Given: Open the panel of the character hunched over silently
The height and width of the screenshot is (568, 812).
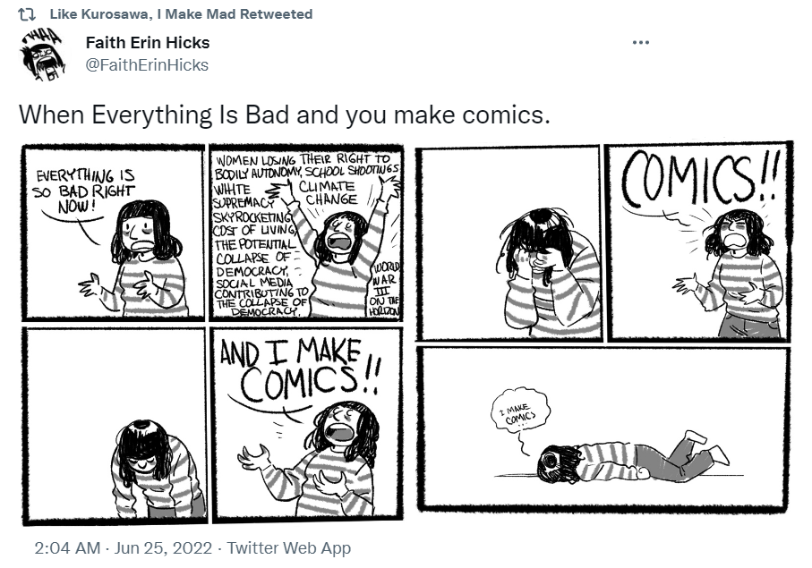Looking at the screenshot, I should pyautogui.click(x=114, y=425).
